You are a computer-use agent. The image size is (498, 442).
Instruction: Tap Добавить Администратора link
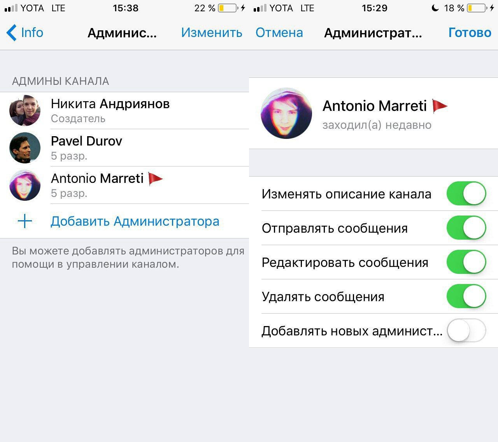135,221
